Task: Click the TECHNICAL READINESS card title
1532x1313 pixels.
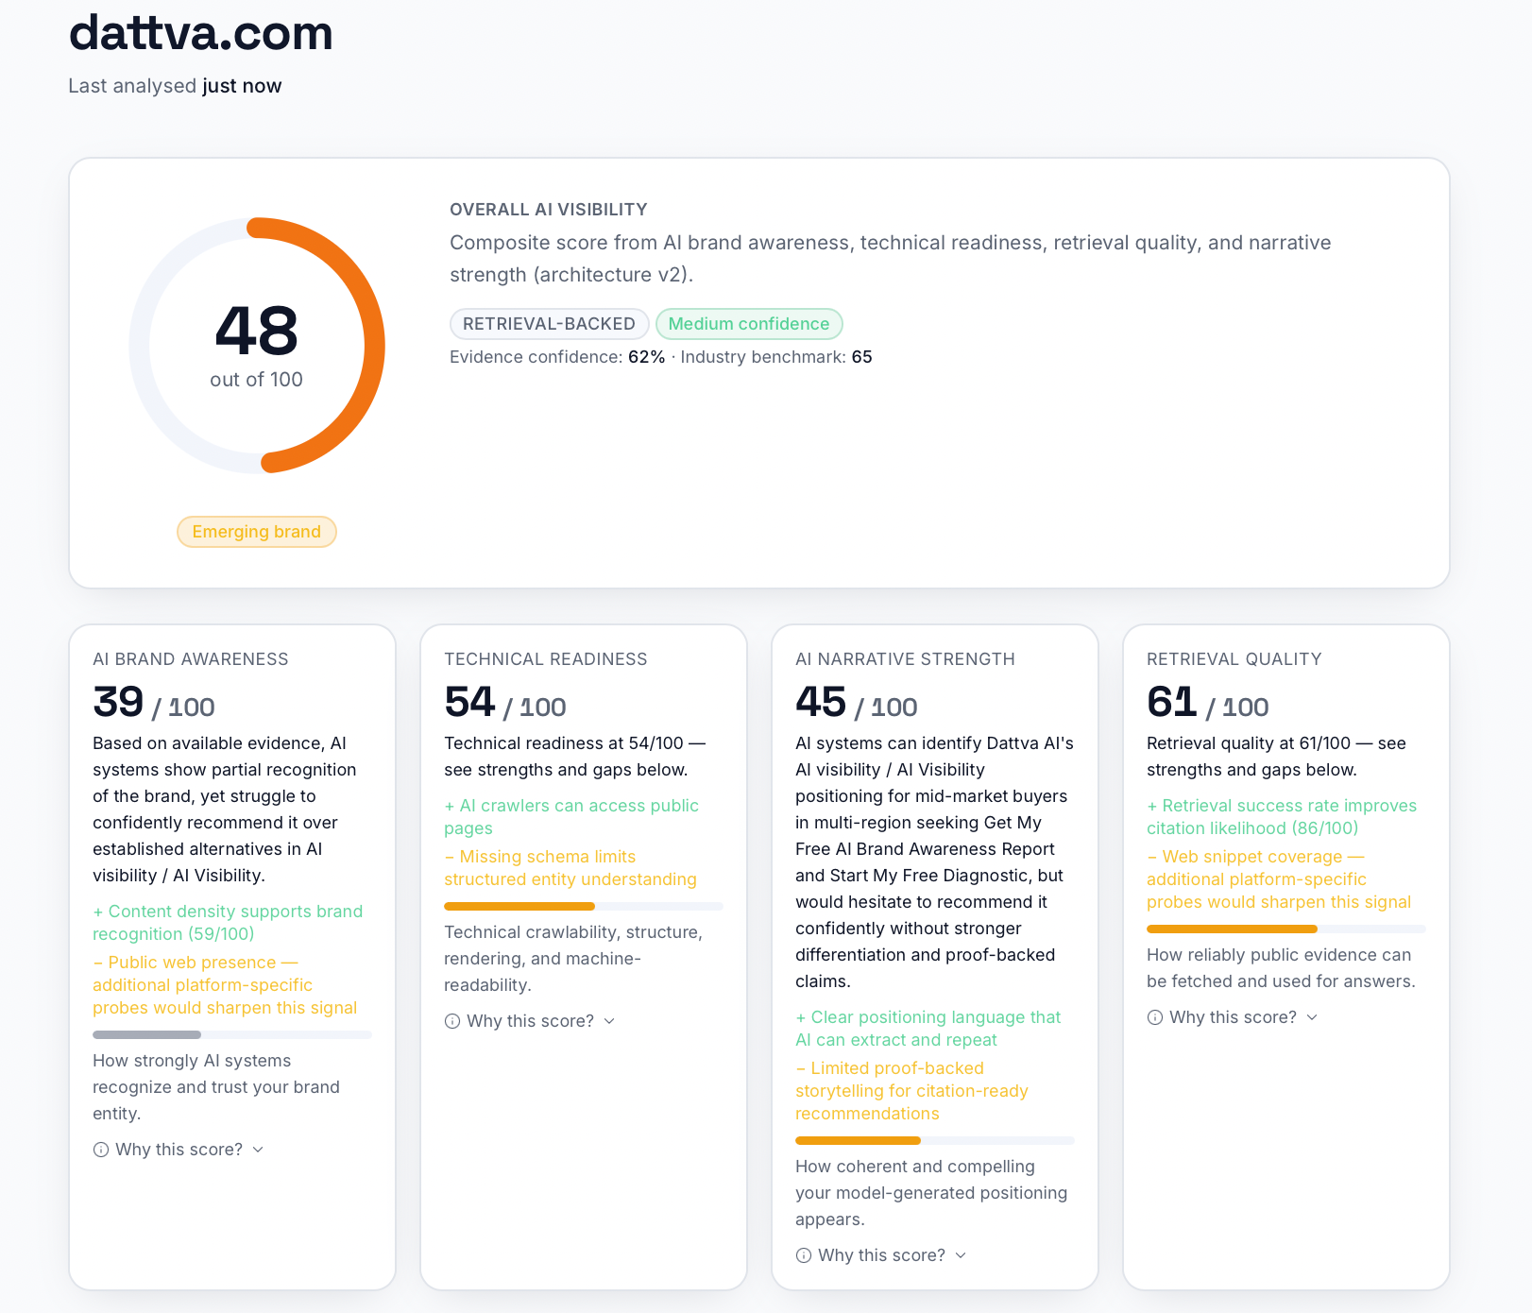Action: pyautogui.click(x=546, y=659)
